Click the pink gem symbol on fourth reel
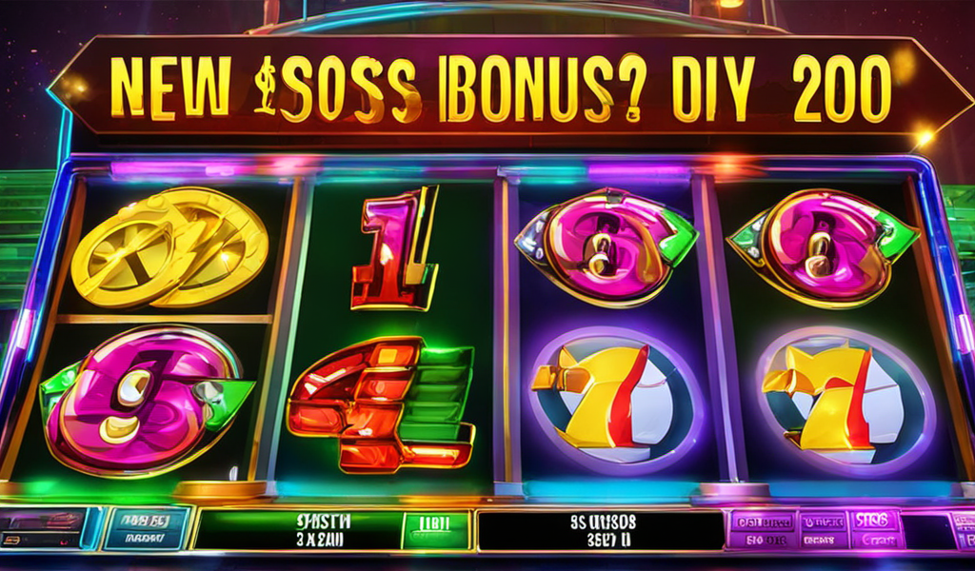Image resolution: width=975 pixels, height=571 pixels. point(824,247)
